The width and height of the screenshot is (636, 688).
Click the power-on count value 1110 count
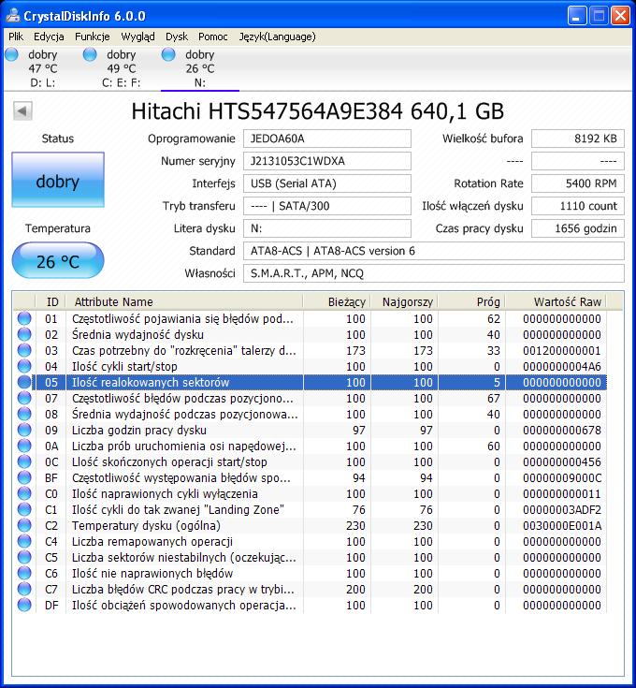coord(578,206)
